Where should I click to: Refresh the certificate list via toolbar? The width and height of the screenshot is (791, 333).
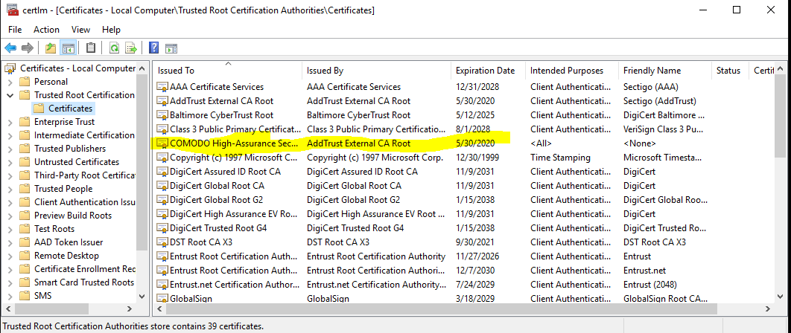pos(115,48)
